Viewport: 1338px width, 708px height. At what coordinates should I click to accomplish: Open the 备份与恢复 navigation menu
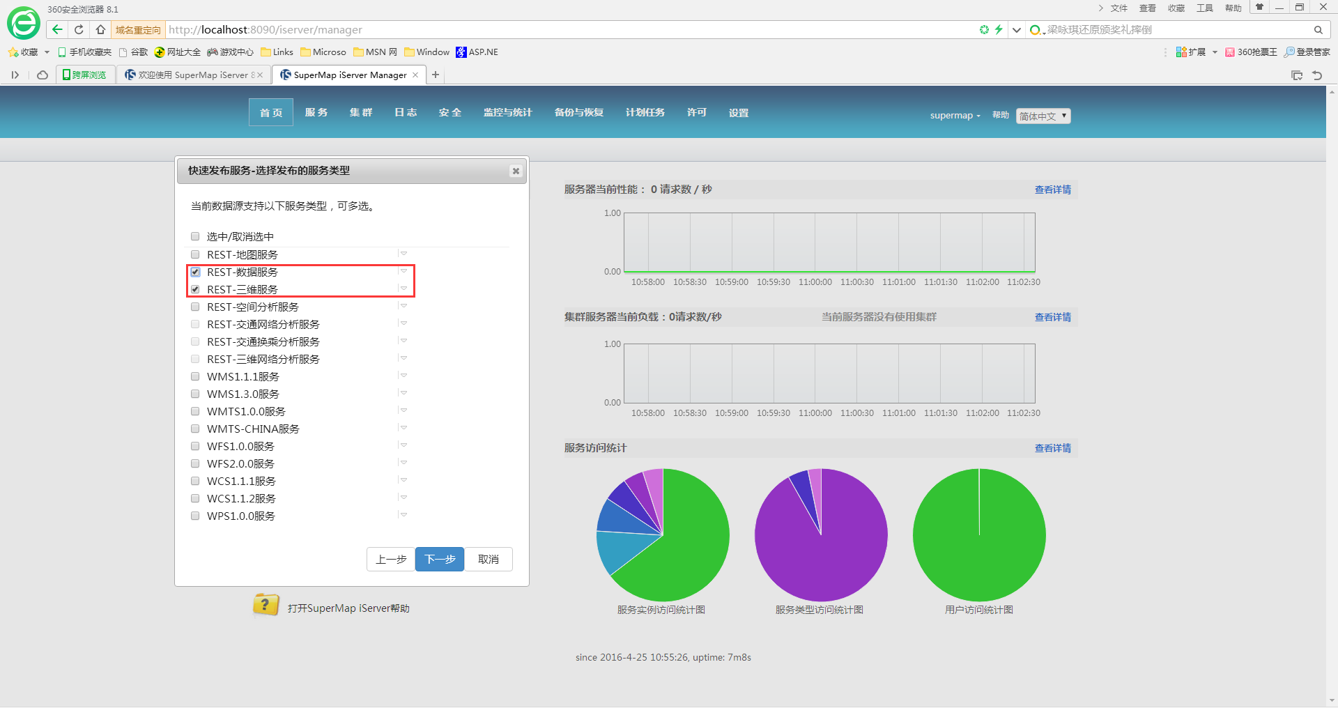pyautogui.click(x=579, y=112)
